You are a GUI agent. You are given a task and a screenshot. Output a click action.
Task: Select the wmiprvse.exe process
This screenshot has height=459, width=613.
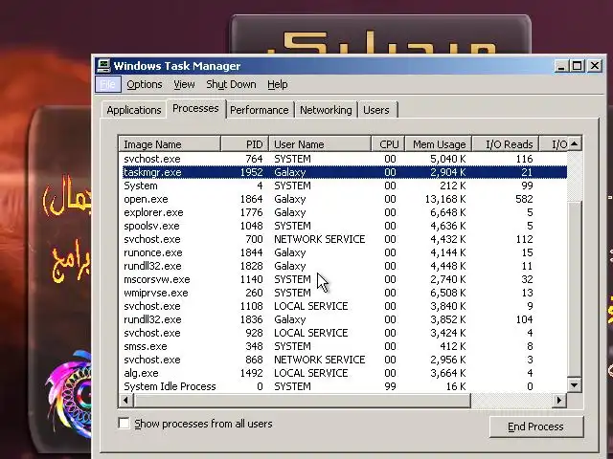point(345,293)
